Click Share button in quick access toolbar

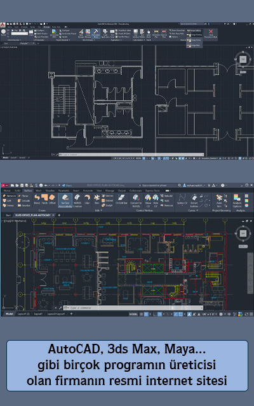click(x=67, y=185)
